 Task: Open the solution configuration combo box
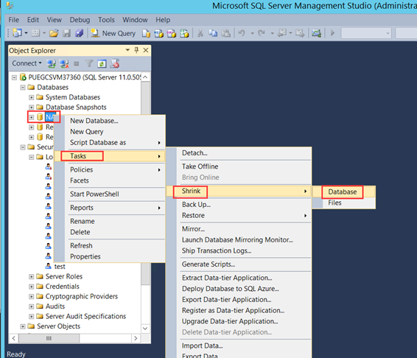pos(366,33)
